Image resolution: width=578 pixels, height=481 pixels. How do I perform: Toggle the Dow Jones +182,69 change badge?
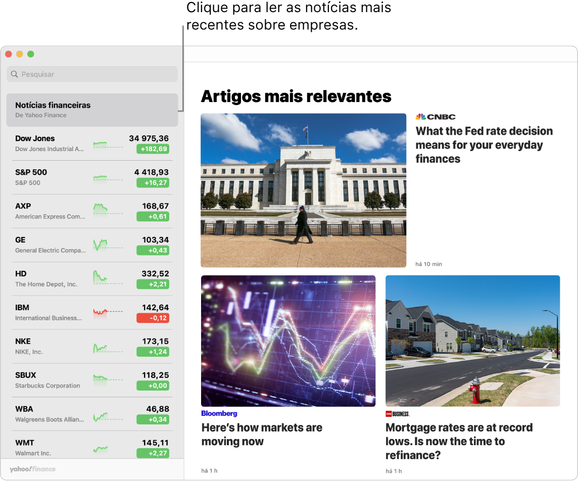(153, 150)
